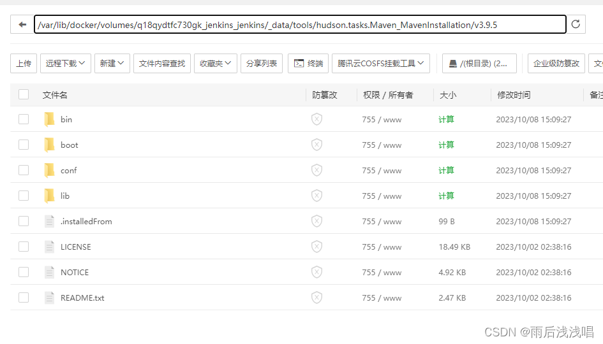Click the directory path input field

pos(300,25)
